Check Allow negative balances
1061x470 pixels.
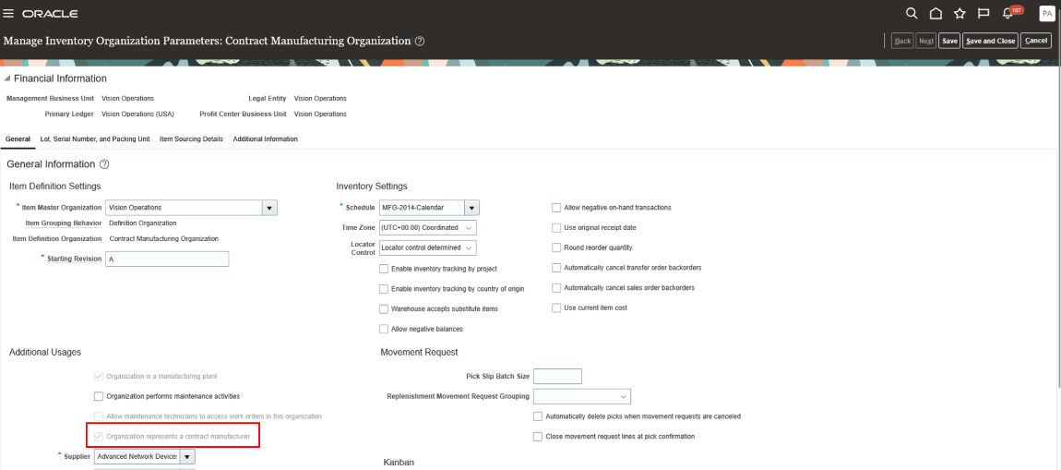[385, 329]
